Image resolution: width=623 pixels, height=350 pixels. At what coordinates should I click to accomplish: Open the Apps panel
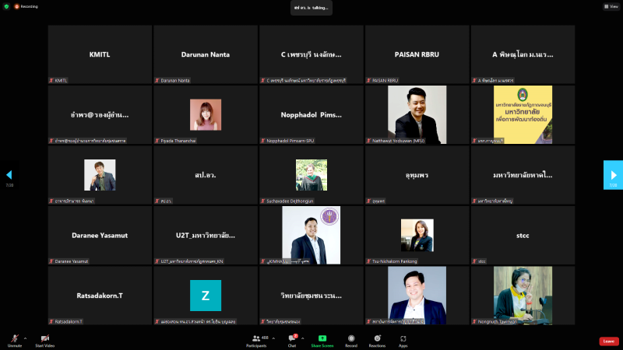click(x=403, y=340)
